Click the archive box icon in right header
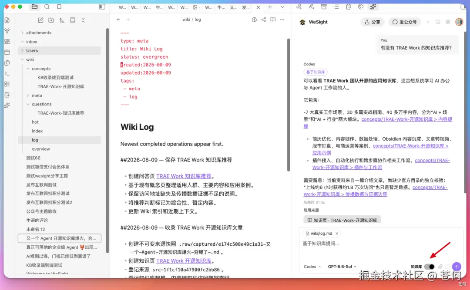Viewport: 470px width, 290px height. coord(324,7)
